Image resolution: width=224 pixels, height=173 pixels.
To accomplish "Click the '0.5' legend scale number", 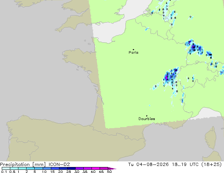I will click(12, 172).
